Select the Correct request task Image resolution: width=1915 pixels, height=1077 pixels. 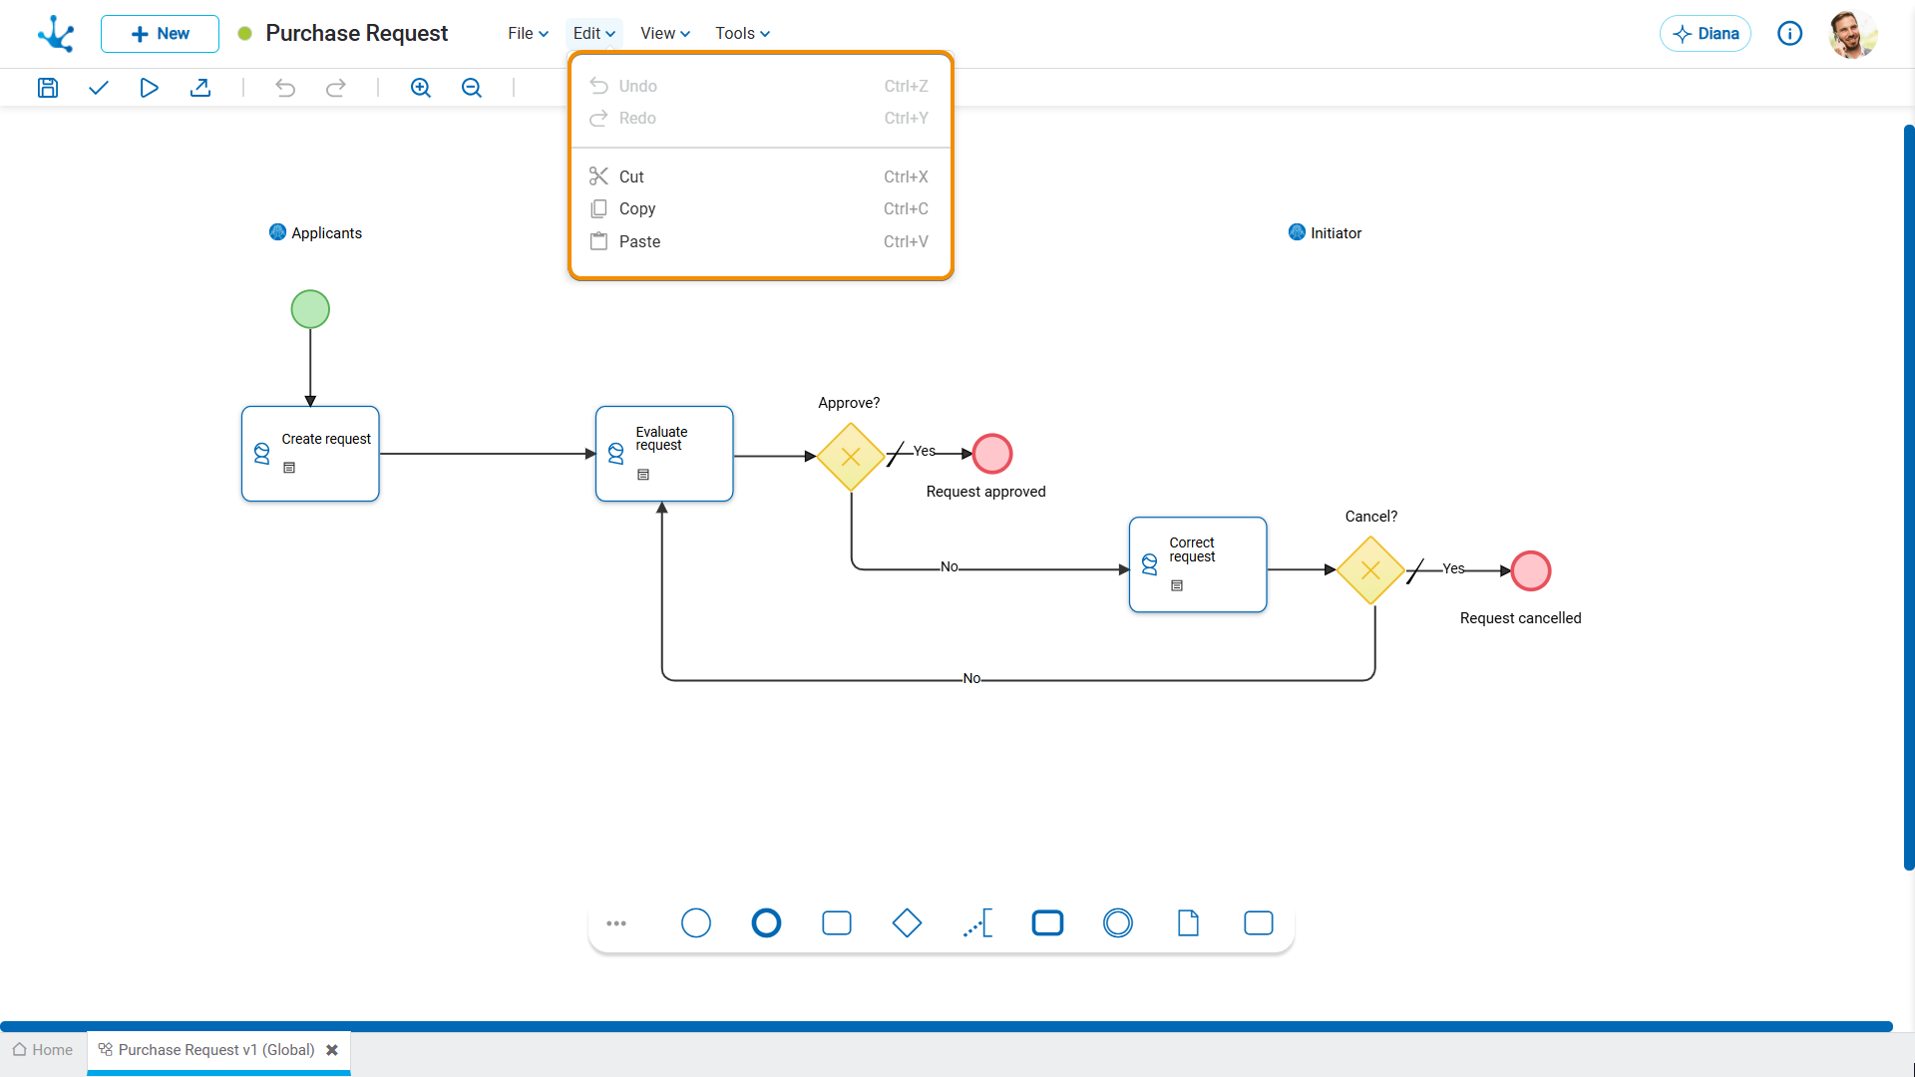1198,564
